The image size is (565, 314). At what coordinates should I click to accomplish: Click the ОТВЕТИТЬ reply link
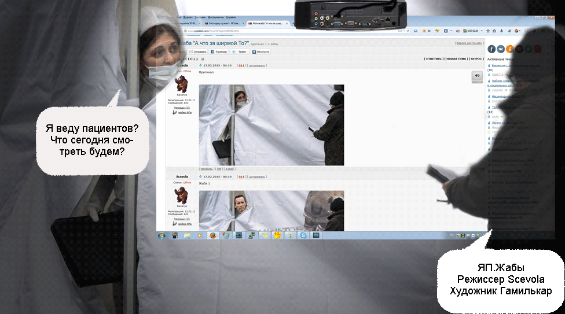pos(434,58)
